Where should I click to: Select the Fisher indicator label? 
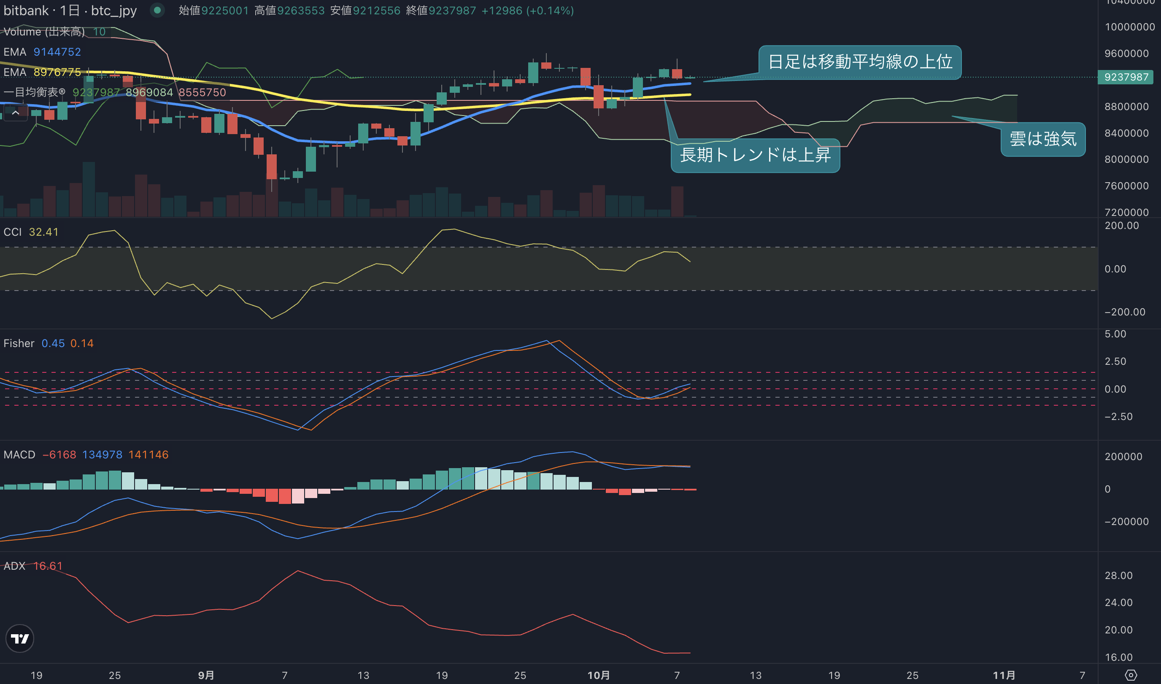pos(19,343)
